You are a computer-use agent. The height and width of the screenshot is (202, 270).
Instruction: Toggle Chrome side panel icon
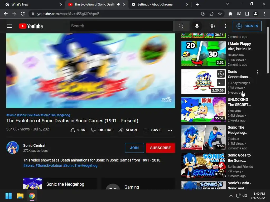pyautogui.click(x=247, y=14)
